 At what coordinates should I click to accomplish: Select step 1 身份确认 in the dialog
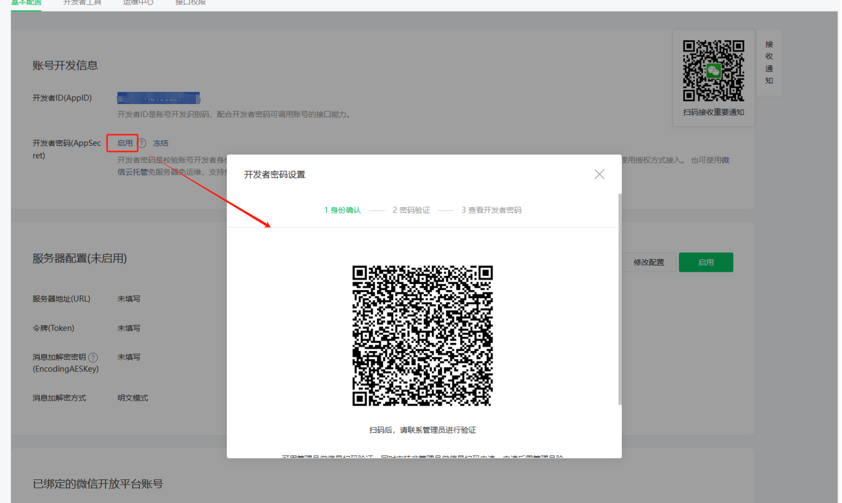(343, 210)
